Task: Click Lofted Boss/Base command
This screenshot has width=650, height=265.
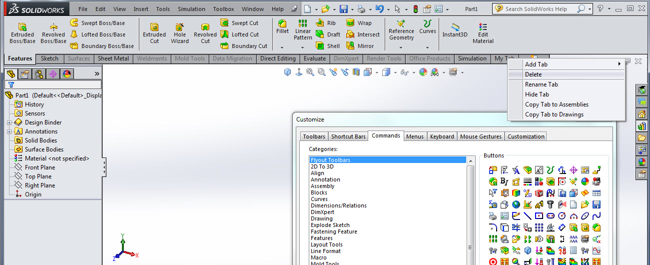Action: pos(97,34)
